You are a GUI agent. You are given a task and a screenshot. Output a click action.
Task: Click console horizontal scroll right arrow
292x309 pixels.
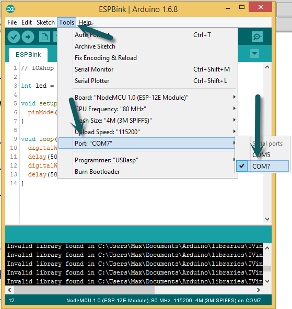(x=259, y=290)
